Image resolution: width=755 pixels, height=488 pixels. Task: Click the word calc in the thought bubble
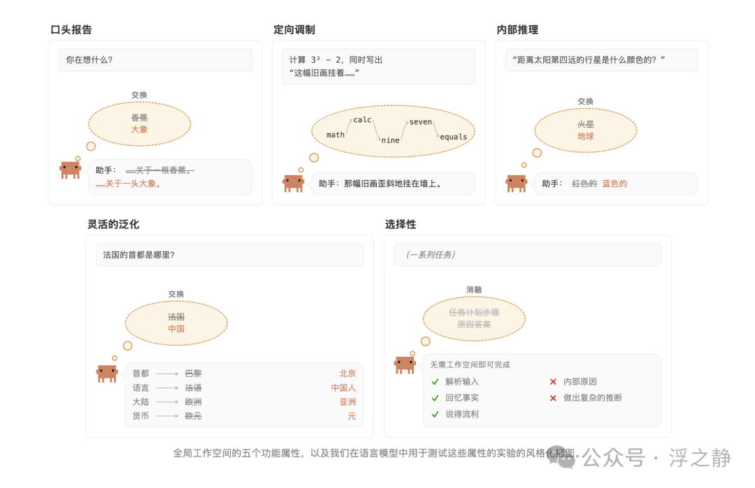point(363,119)
